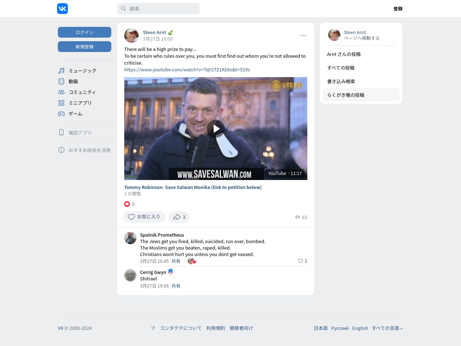Viewport: 461px width, 346px height.
Task: Click the comment timestamp 3月27日 19:05
Action: click(x=154, y=286)
